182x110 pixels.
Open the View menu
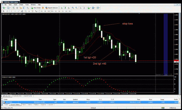coord(10,5)
